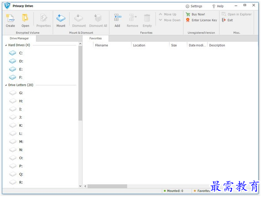263x200 pixels.
Task: Sort by the Filename column header
Action: tap(101, 45)
